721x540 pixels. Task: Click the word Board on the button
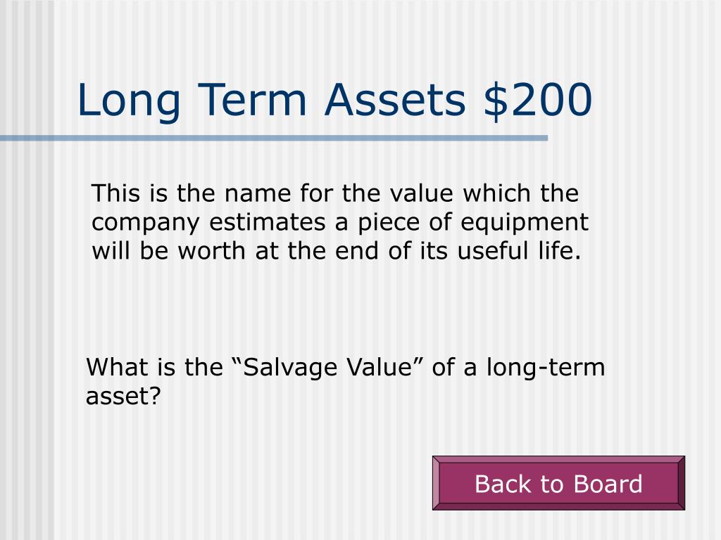608,484
